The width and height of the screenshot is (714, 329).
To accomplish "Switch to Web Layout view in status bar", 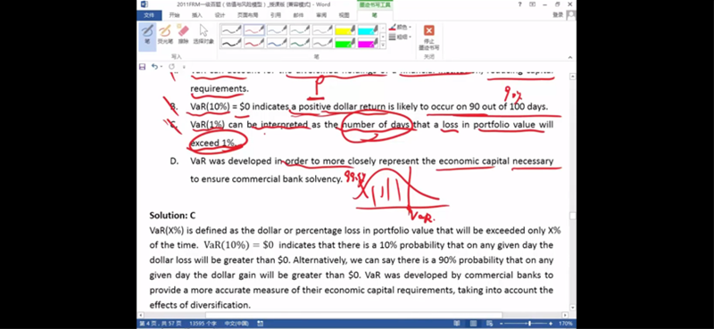I will (489, 323).
